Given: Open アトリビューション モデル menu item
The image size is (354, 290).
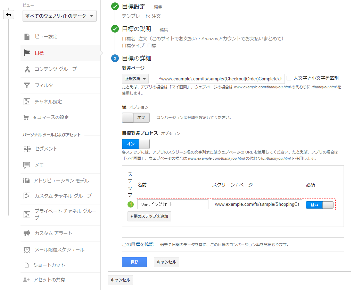Looking at the screenshot, I should [x=60, y=181].
